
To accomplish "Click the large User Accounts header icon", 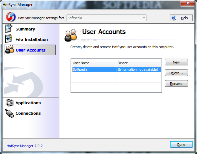I will pyautogui.click(x=71, y=35).
